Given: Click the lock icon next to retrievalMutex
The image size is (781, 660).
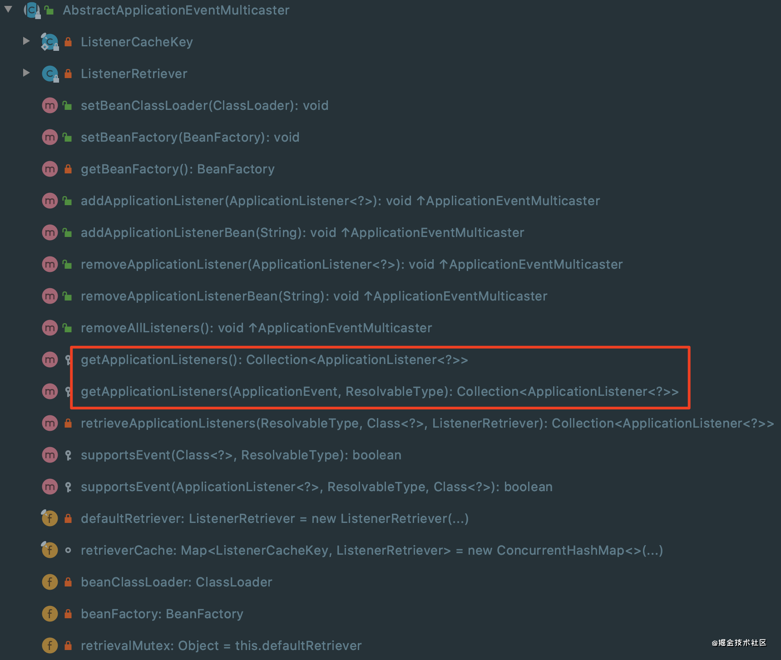Looking at the screenshot, I should [x=67, y=645].
